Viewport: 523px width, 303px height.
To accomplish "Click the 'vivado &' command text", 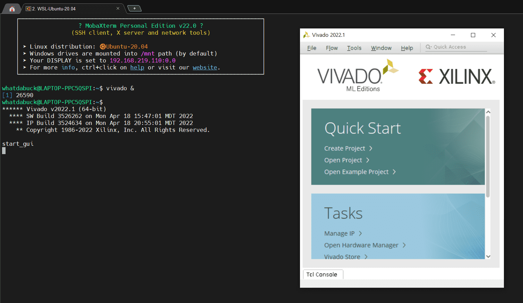I will (120, 88).
